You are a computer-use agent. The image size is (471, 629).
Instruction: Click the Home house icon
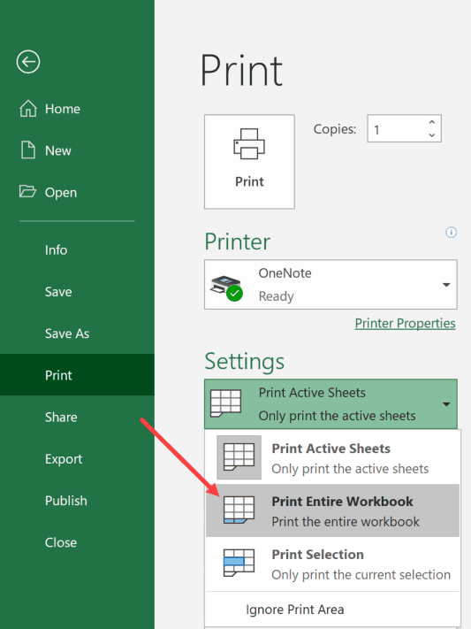(28, 108)
